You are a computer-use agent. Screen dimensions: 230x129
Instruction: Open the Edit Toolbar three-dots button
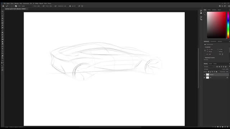pos(3,60)
